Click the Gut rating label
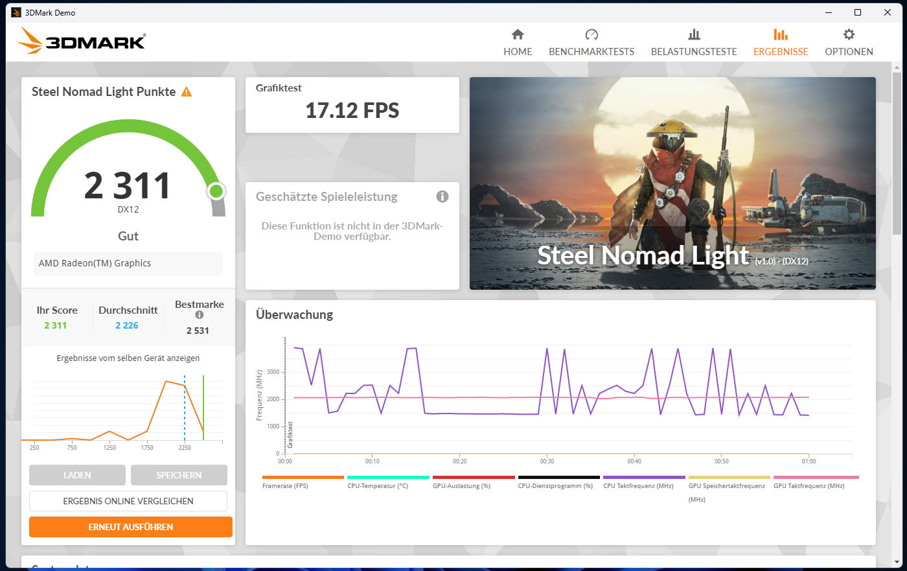The image size is (907, 571). coord(128,236)
